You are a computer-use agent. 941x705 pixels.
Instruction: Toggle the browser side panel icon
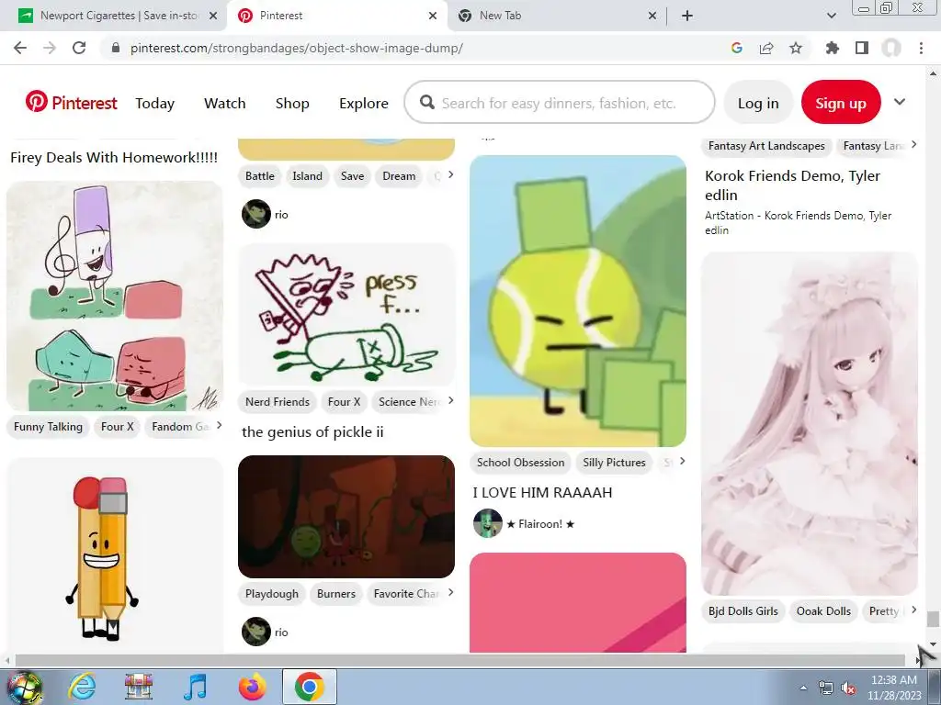click(862, 48)
